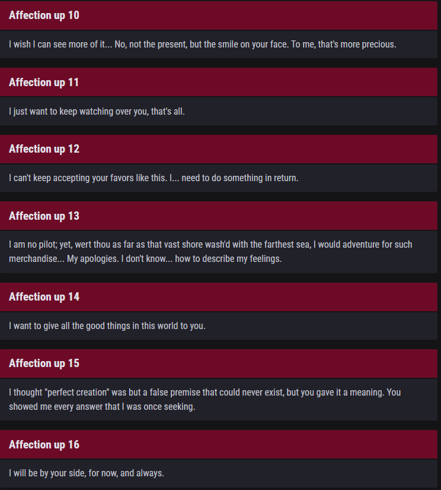This screenshot has height=490, width=441.
Task: Click the "Affection up 14" header
Action: tap(219, 297)
